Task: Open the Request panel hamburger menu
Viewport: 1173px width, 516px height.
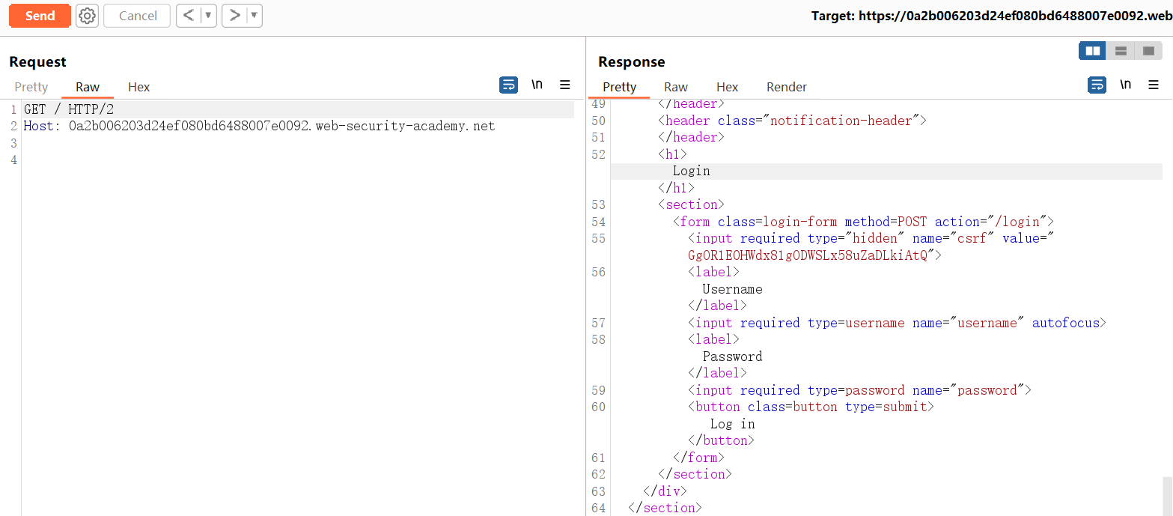Action: tap(565, 85)
